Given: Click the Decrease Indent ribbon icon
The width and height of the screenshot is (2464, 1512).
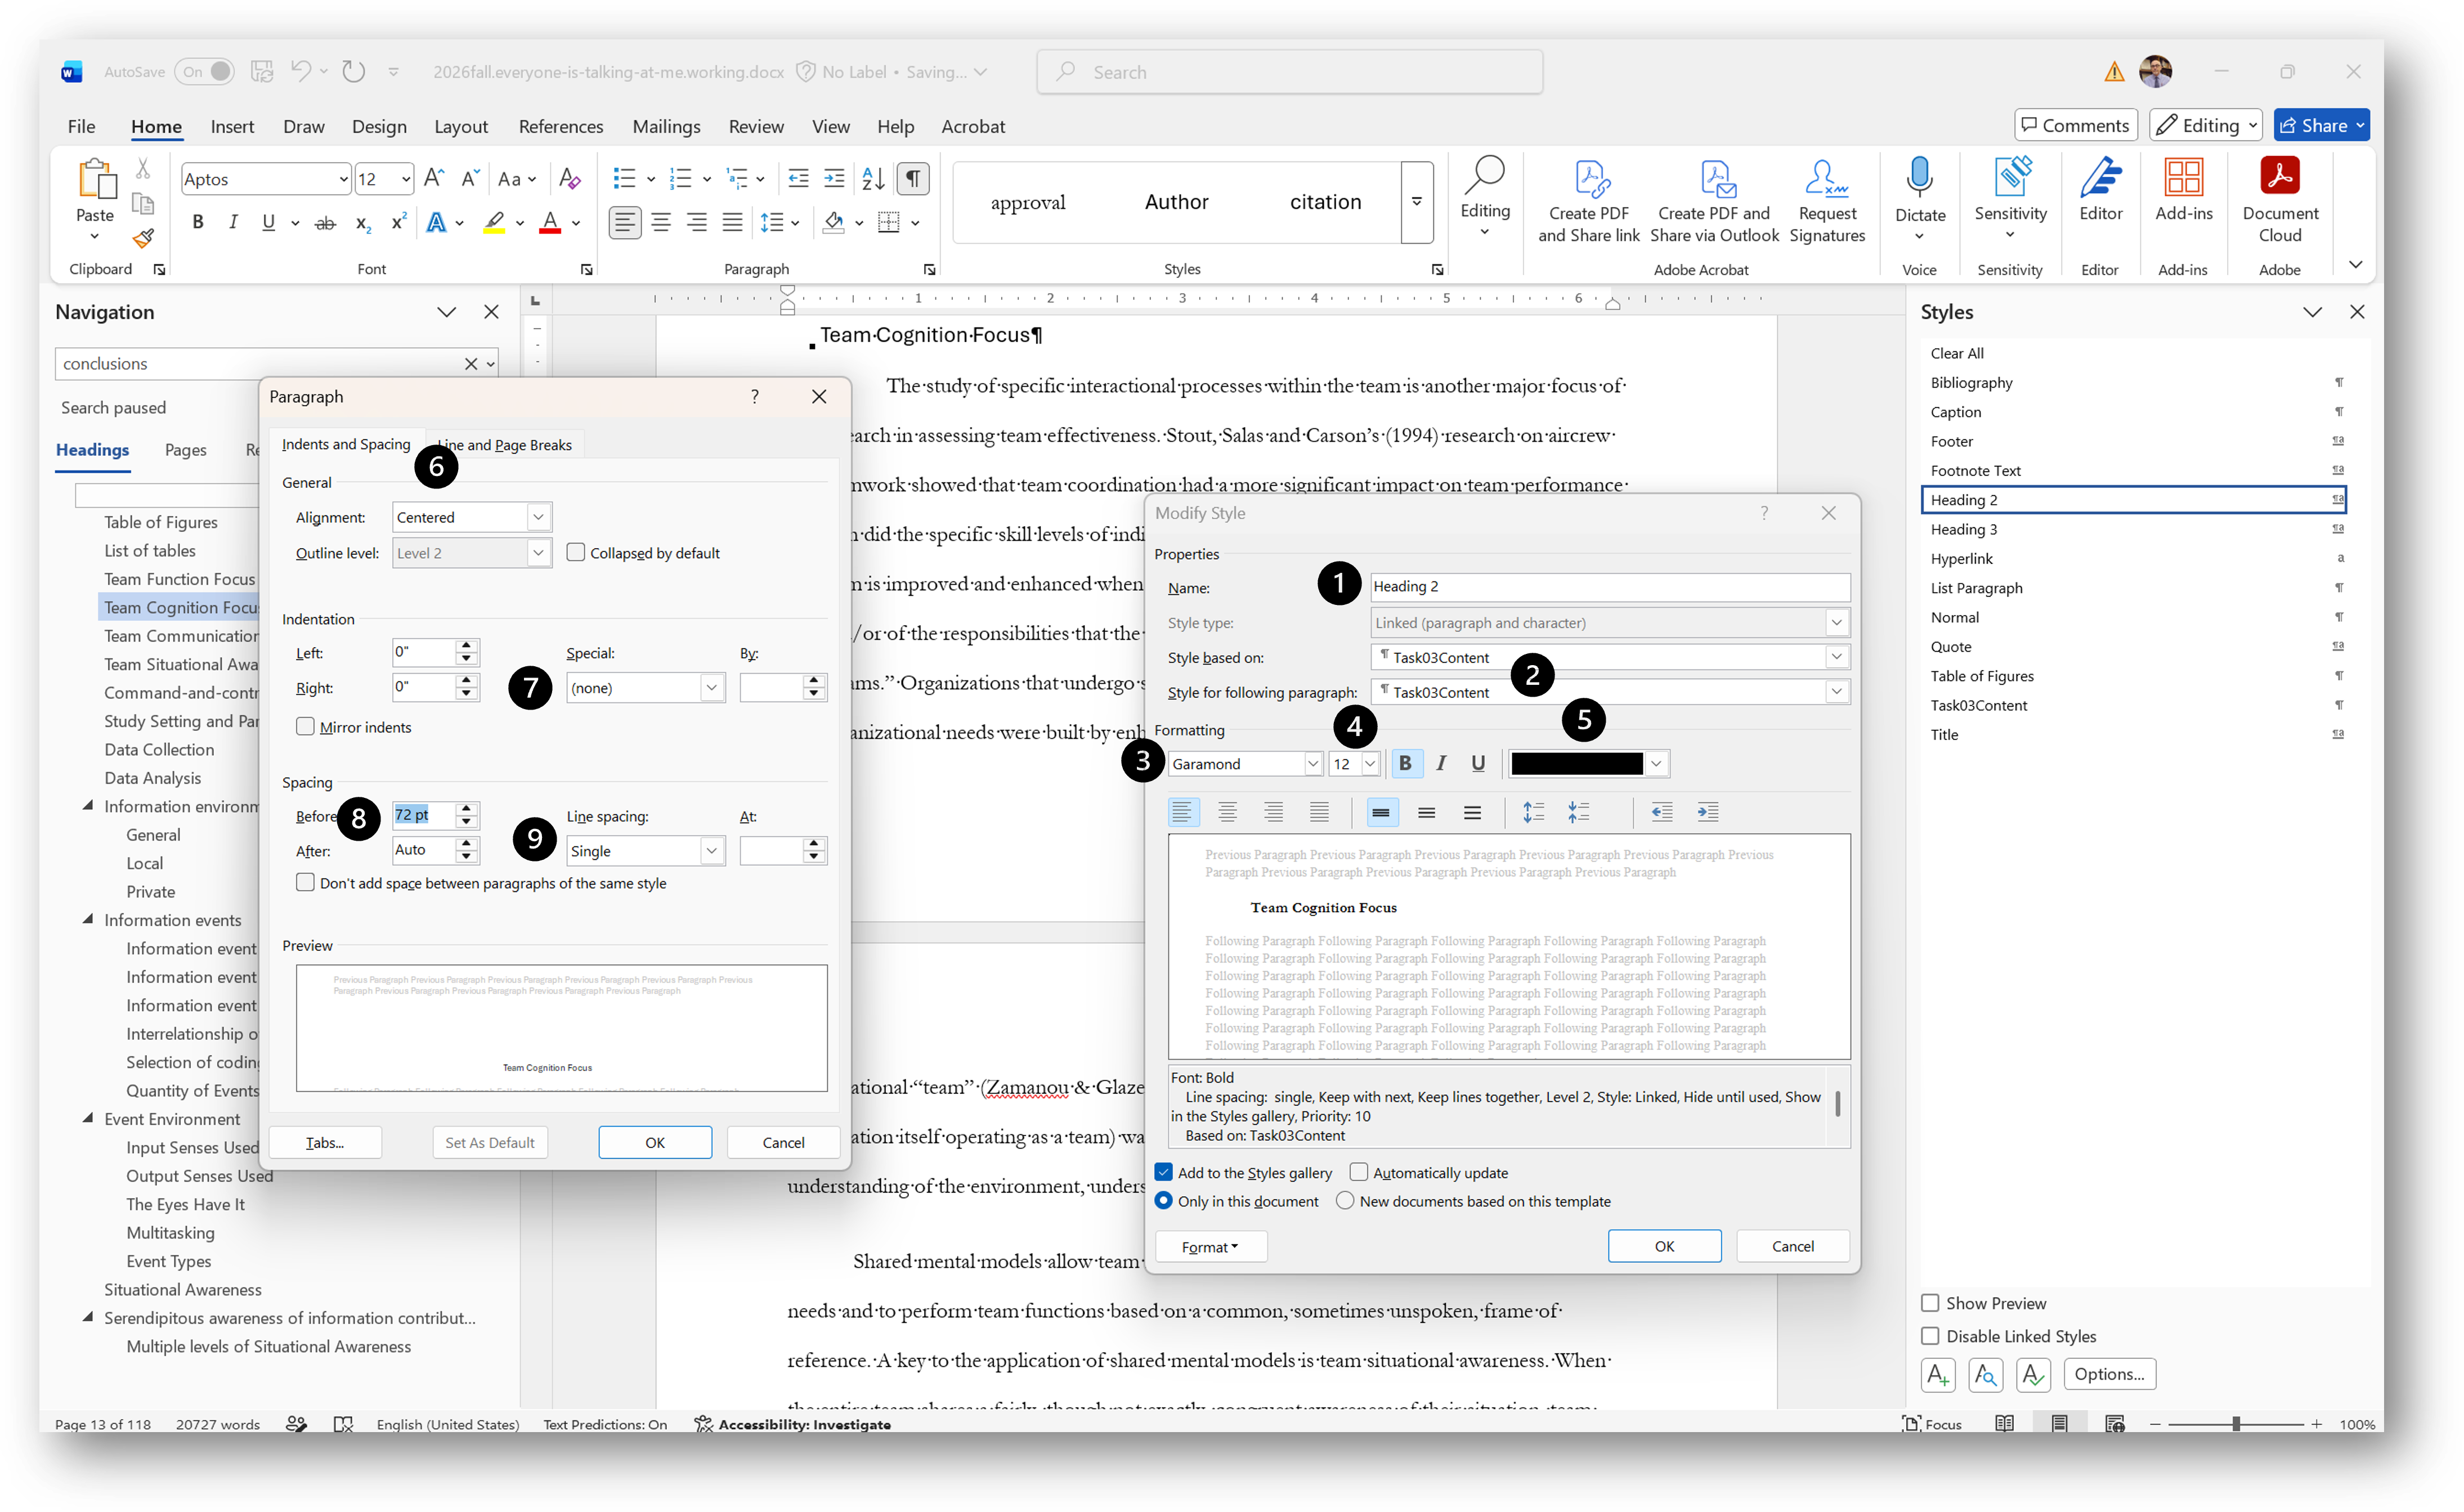Looking at the screenshot, I should click(x=798, y=179).
